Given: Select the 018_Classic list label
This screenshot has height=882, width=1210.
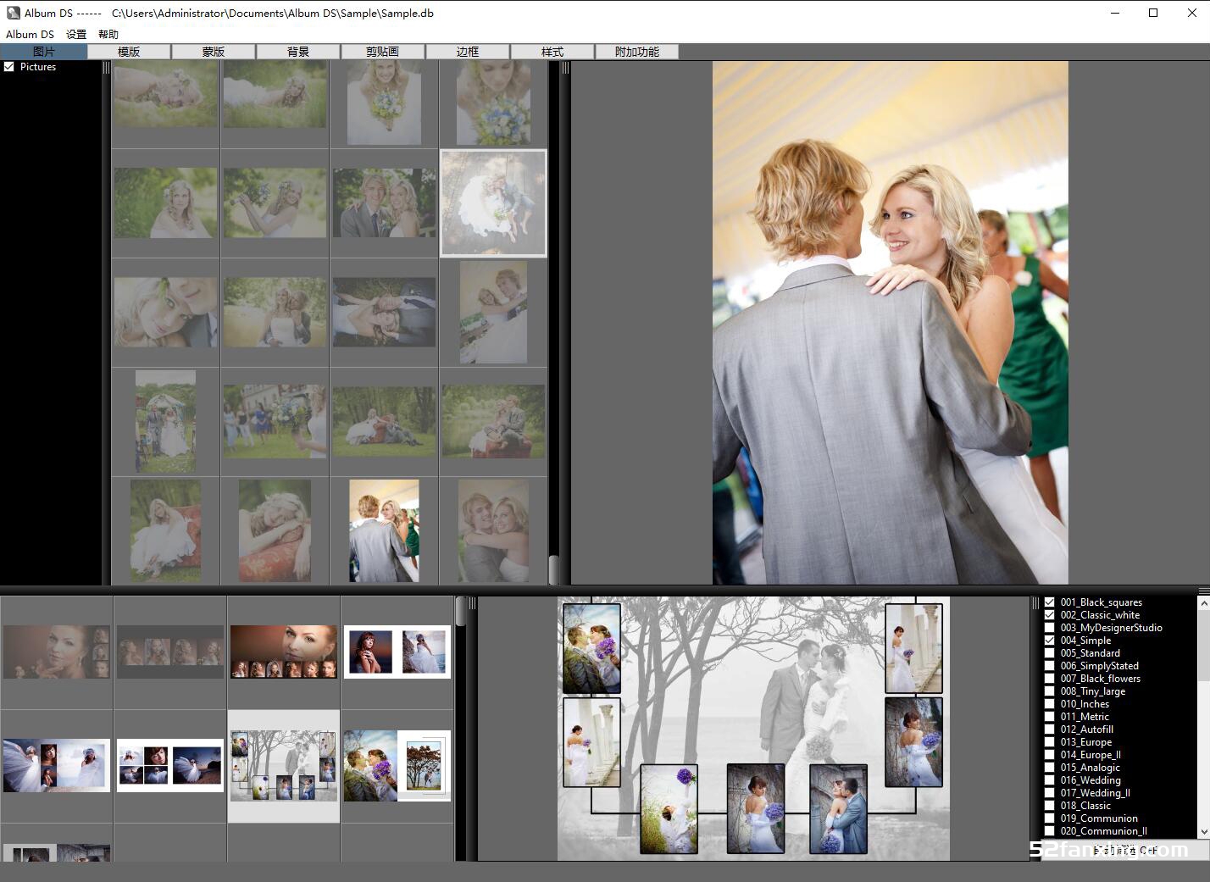Looking at the screenshot, I should [x=1085, y=806].
